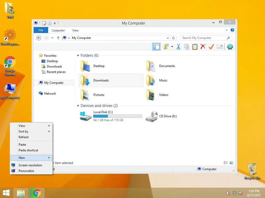The image size is (265, 198).
Task: Click My Computer in the address bar
Action: (82, 38)
